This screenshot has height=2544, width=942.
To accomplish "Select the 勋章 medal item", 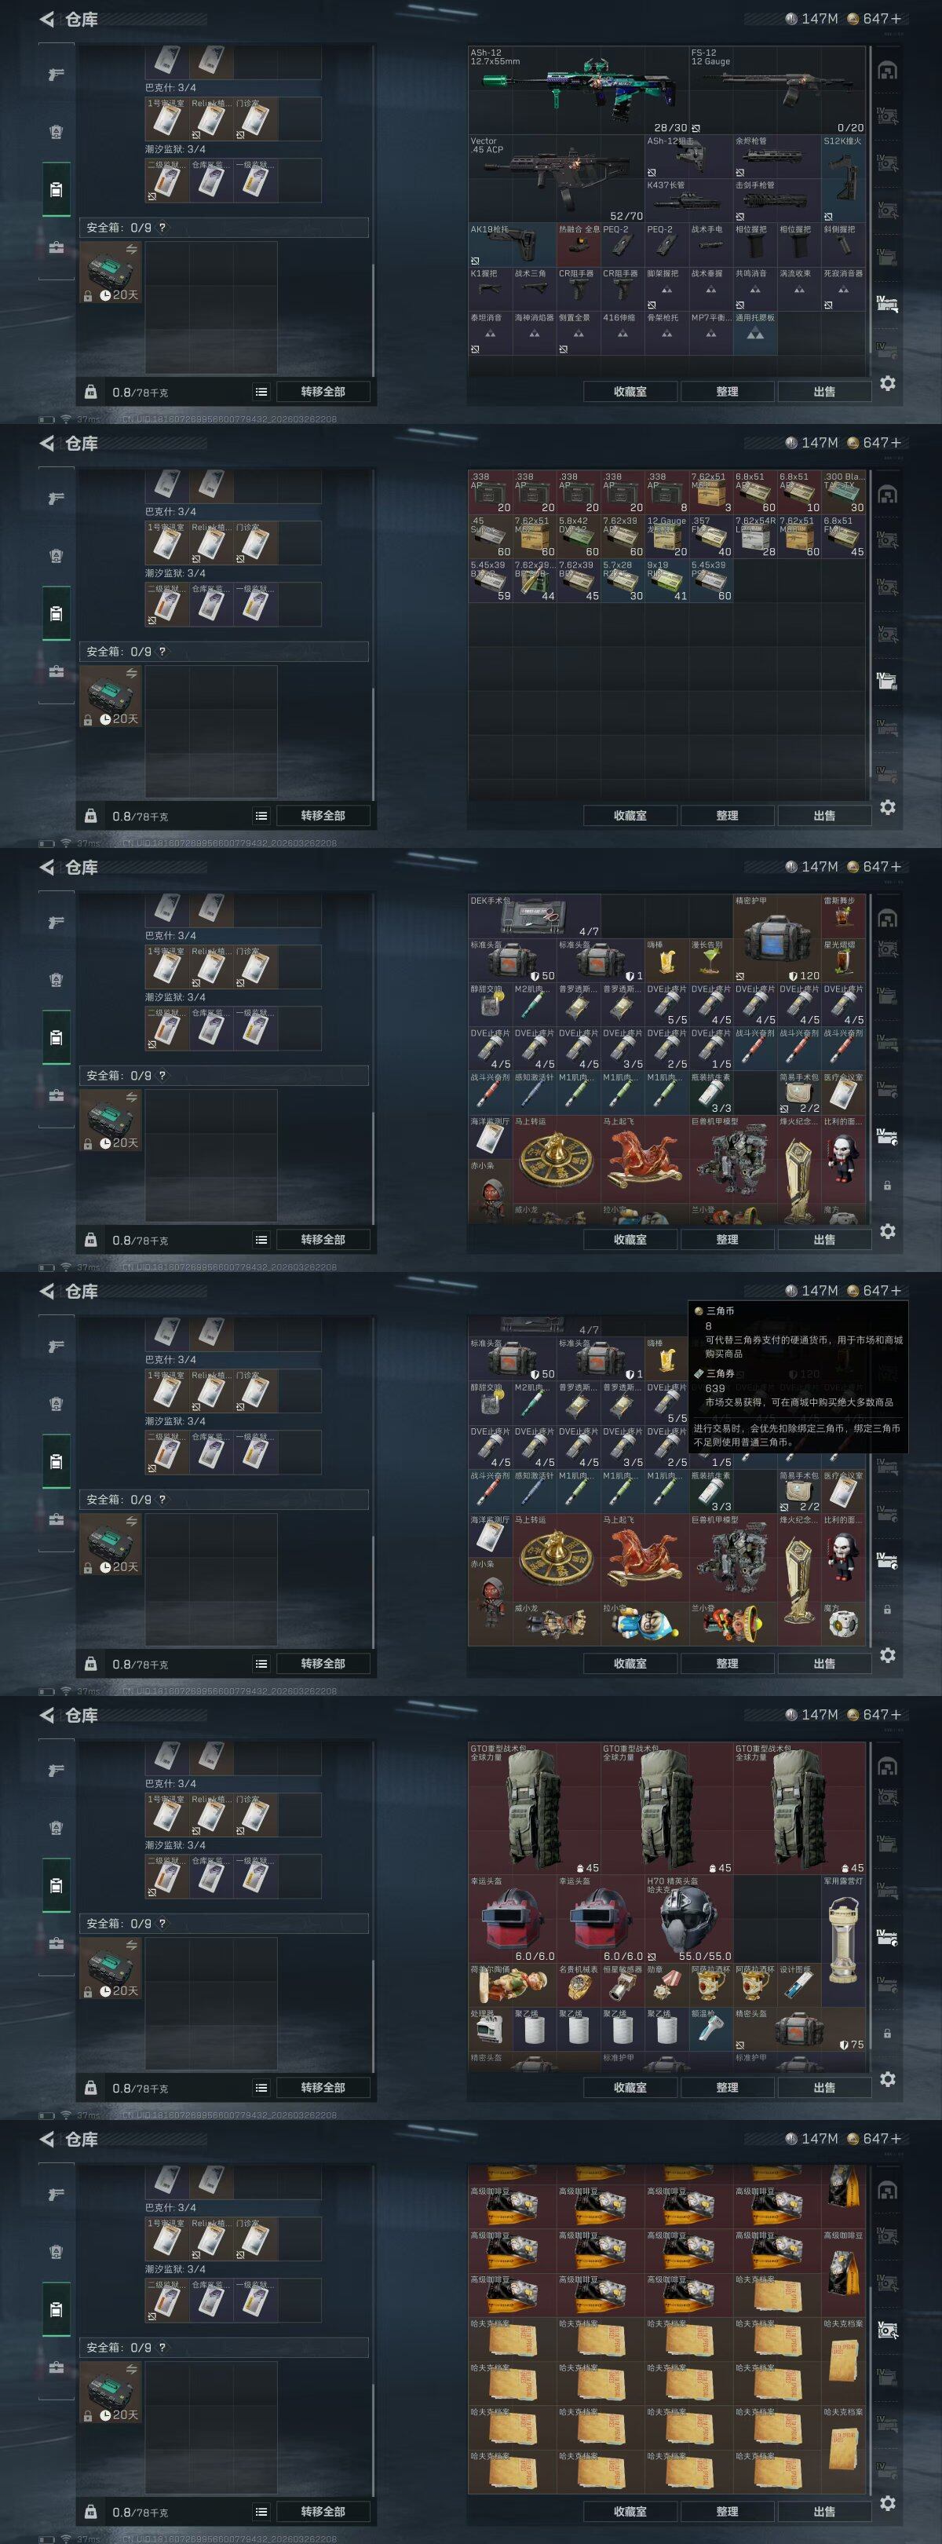I will (666, 1984).
